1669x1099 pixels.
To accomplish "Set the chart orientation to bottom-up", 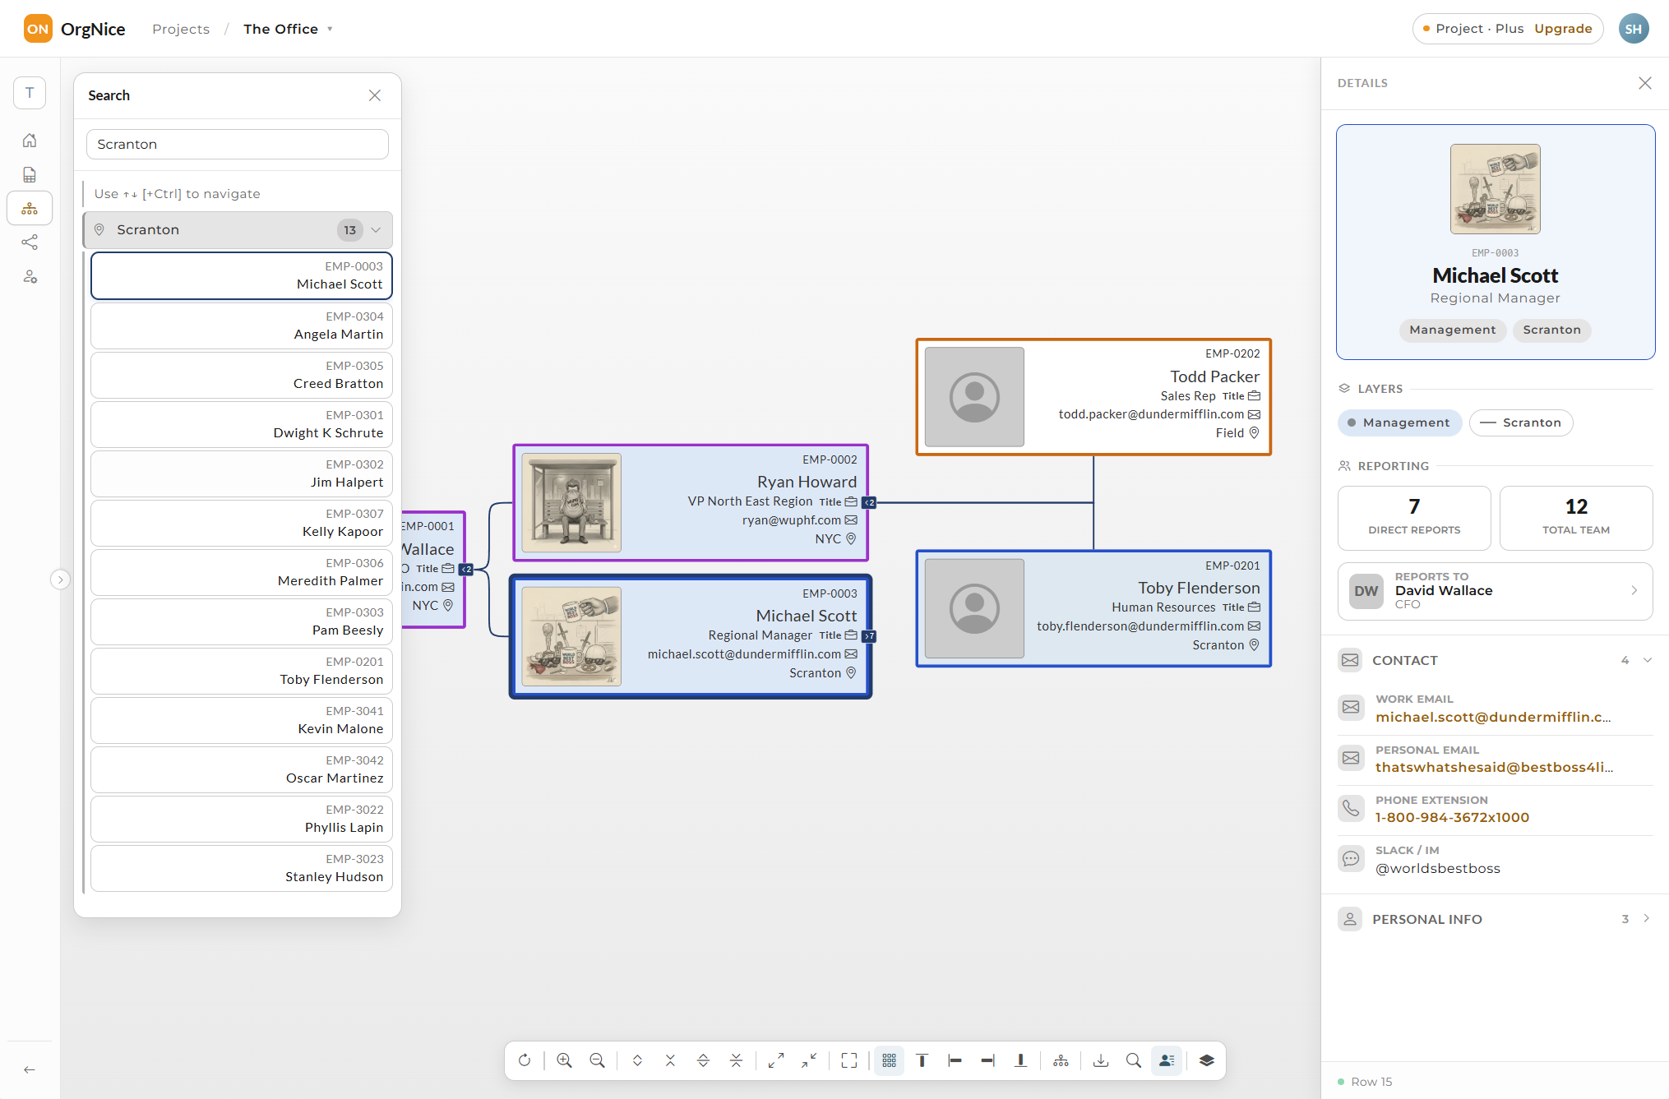I will 1021,1060.
